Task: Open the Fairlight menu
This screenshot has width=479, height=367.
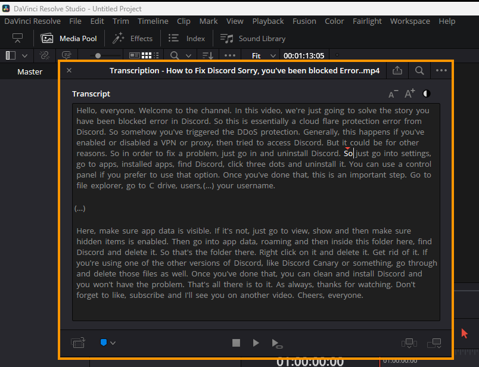Action: pos(367,21)
